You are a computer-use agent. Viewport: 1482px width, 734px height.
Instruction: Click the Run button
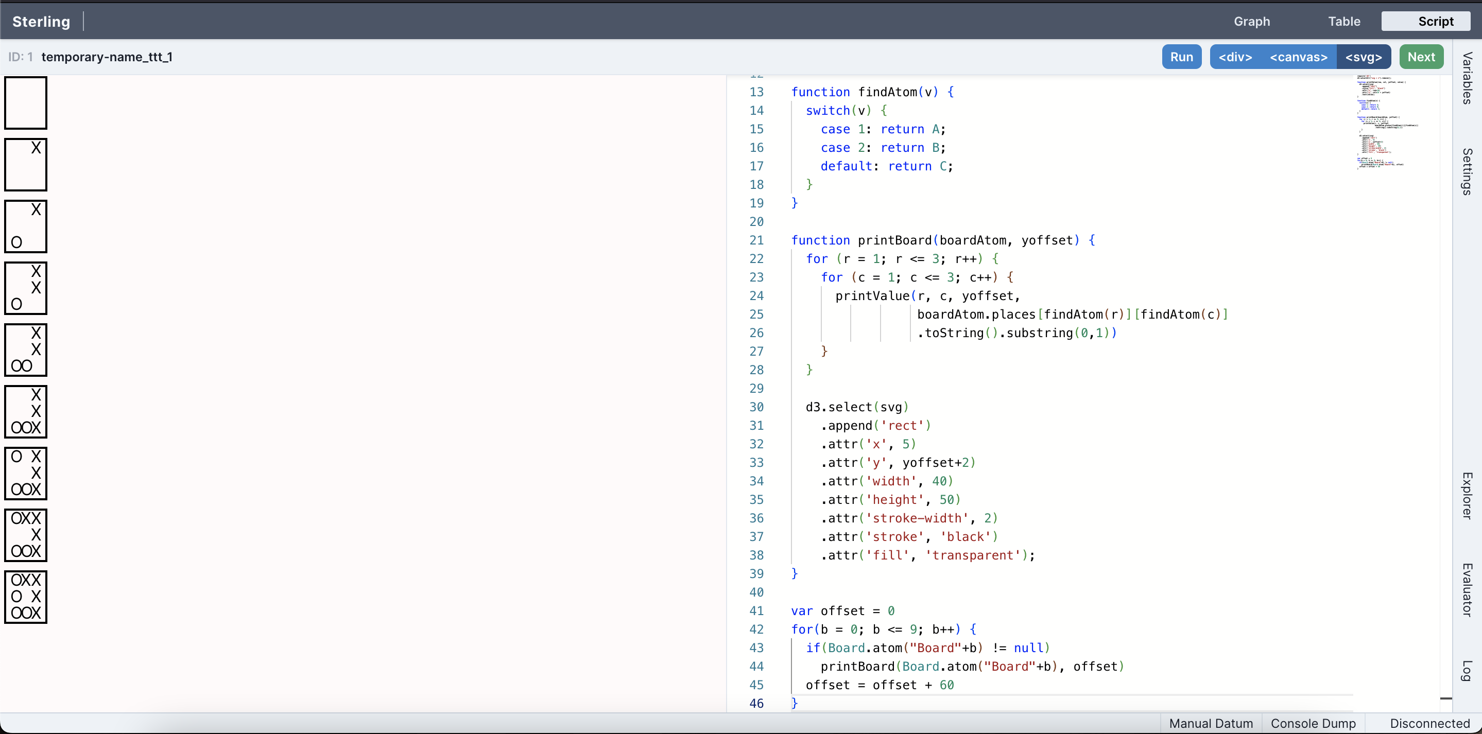pyautogui.click(x=1181, y=57)
